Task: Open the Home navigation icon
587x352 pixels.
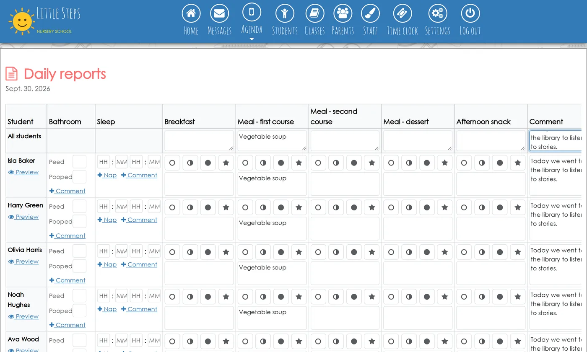Action: pos(191,13)
